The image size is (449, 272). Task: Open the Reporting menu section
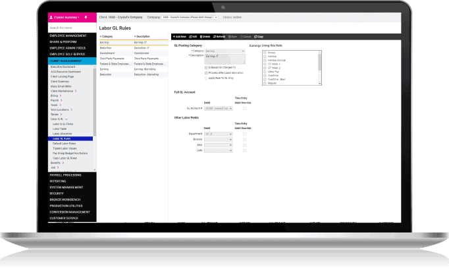point(60,180)
